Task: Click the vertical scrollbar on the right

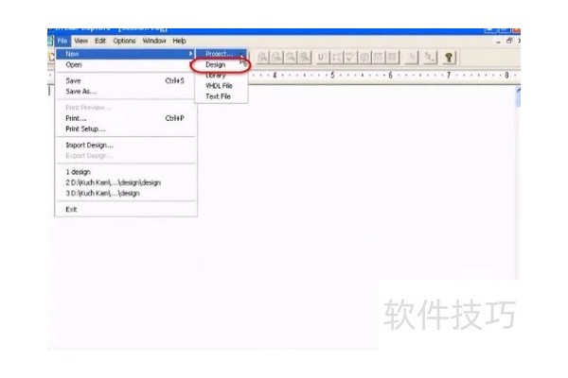Action: point(518,180)
